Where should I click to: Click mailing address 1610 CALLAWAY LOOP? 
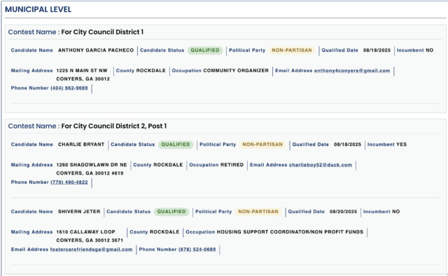tap(85, 232)
